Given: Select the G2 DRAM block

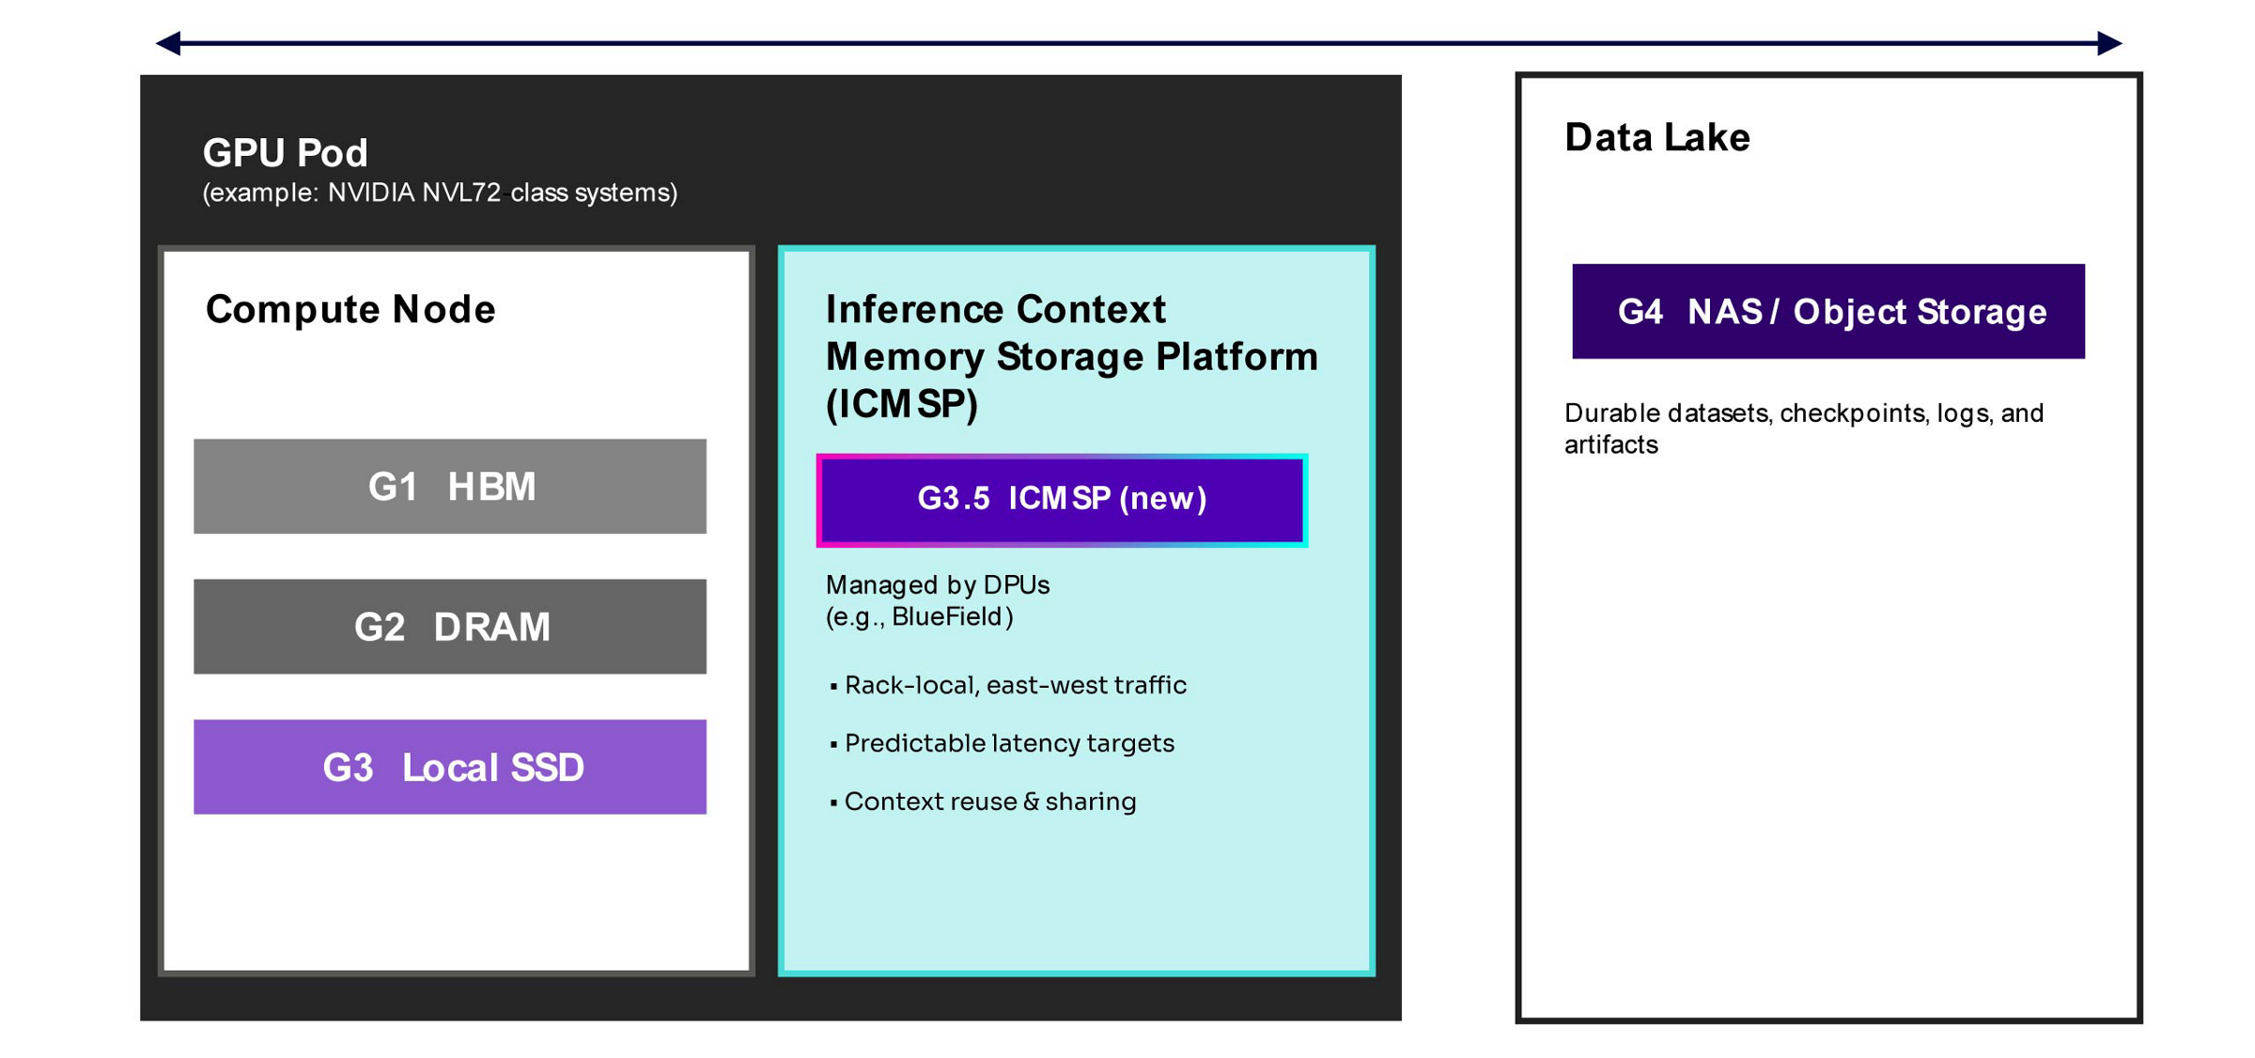Looking at the screenshot, I should click(x=449, y=627).
